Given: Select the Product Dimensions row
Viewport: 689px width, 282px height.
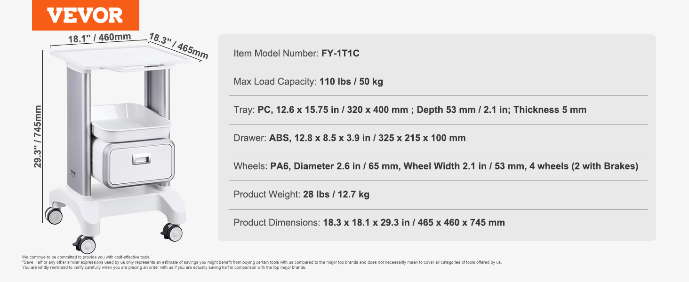Looking at the screenshot, I should (x=369, y=222).
